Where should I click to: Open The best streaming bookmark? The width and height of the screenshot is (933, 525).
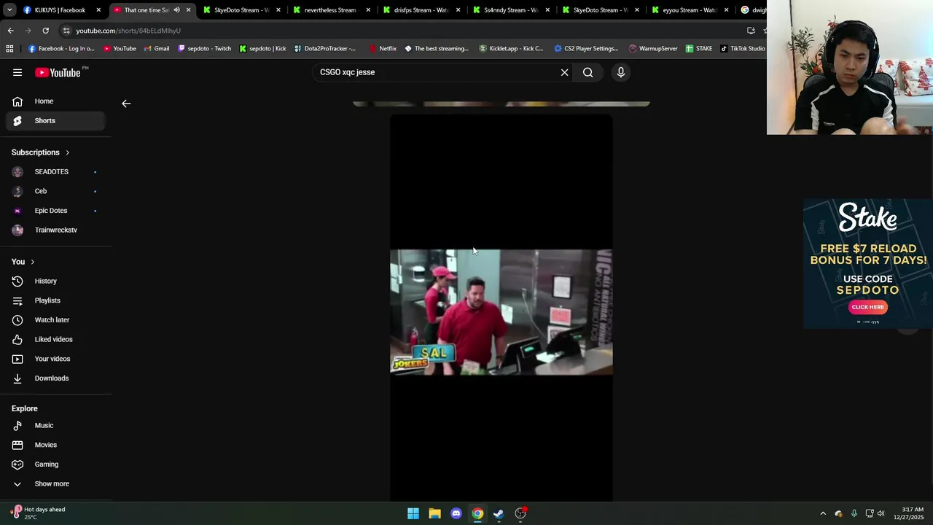coord(437,49)
